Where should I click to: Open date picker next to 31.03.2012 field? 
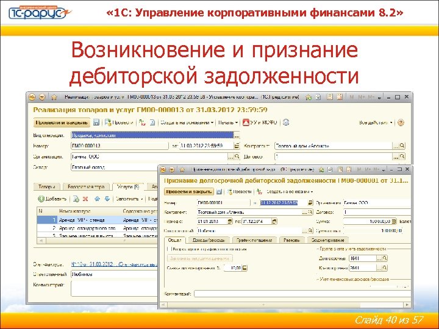(237, 146)
